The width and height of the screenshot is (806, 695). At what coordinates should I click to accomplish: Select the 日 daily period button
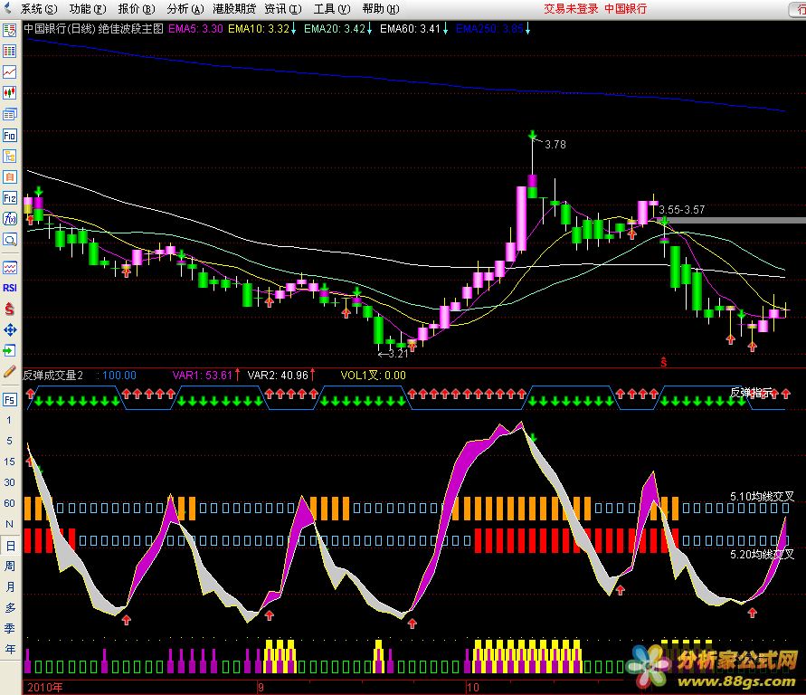pos(9,546)
